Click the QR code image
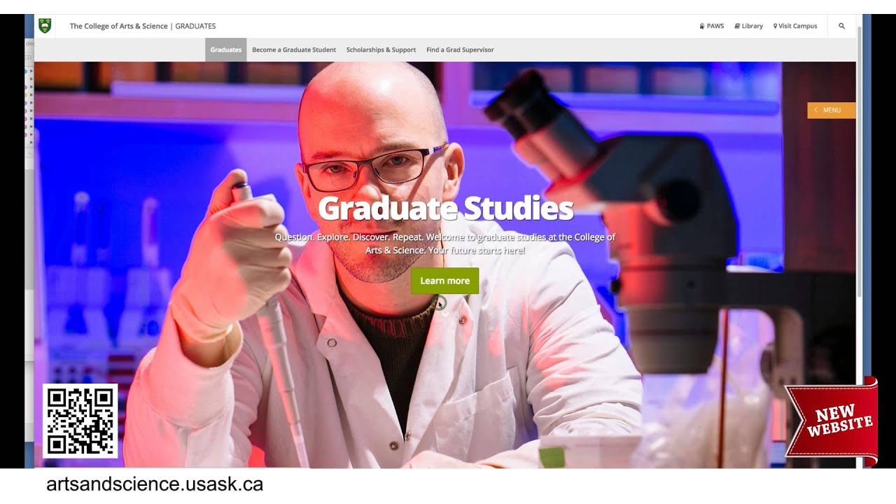This screenshot has height=504, width=896. pyautogui.click(x=80, y=421)
